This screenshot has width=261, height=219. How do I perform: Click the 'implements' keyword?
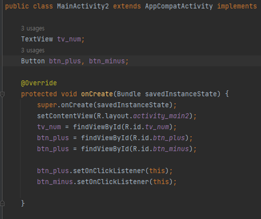[x=237, y=6]
